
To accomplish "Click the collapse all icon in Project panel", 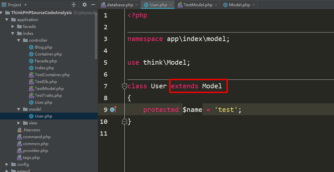I will [x=74, y=5].
